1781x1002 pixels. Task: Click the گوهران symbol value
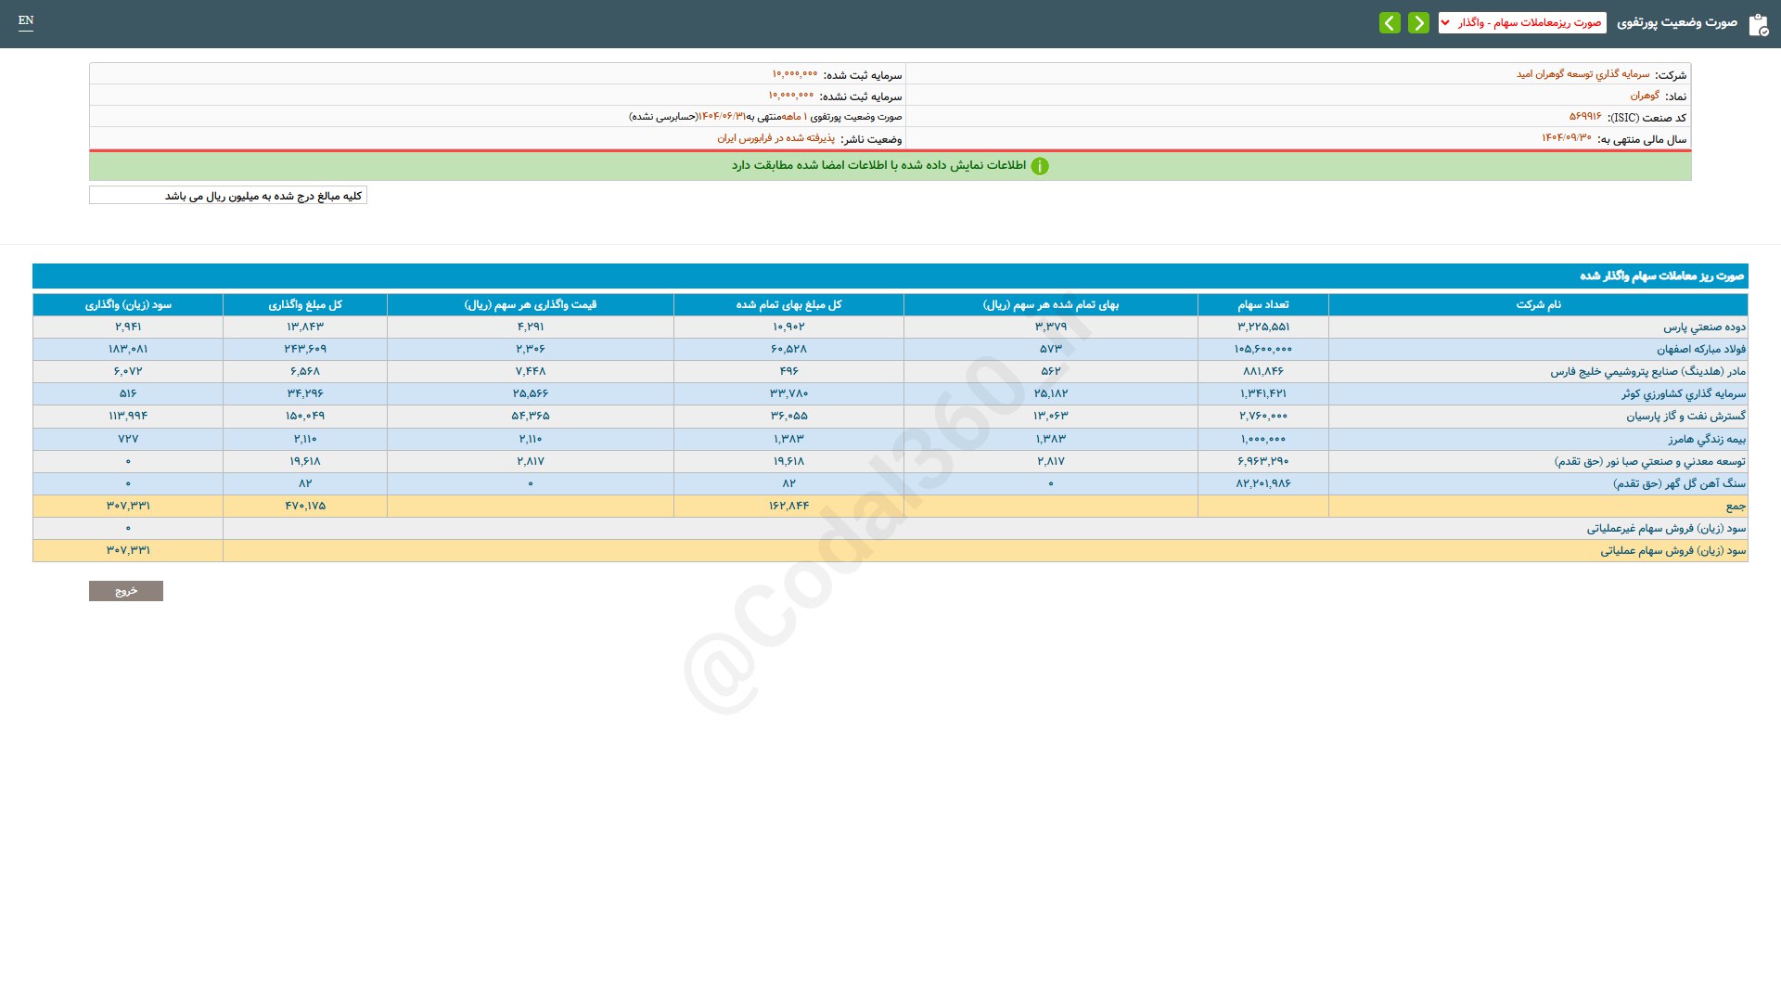(x=1645, y=96)
